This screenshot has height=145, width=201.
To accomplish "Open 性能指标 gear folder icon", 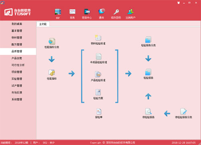I will pos(52,72).
